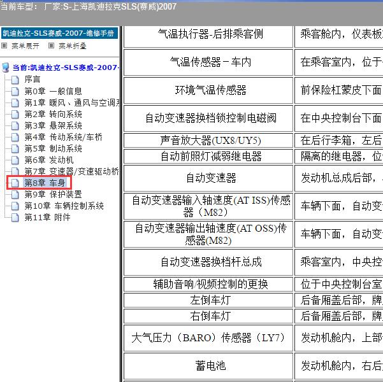The image size is (383, 382).
Task: Click cell 自动变速器输出轴速度(AT OSS)传感器
Action: pos(208,234)
